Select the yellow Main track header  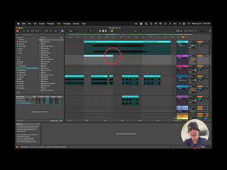183,118
